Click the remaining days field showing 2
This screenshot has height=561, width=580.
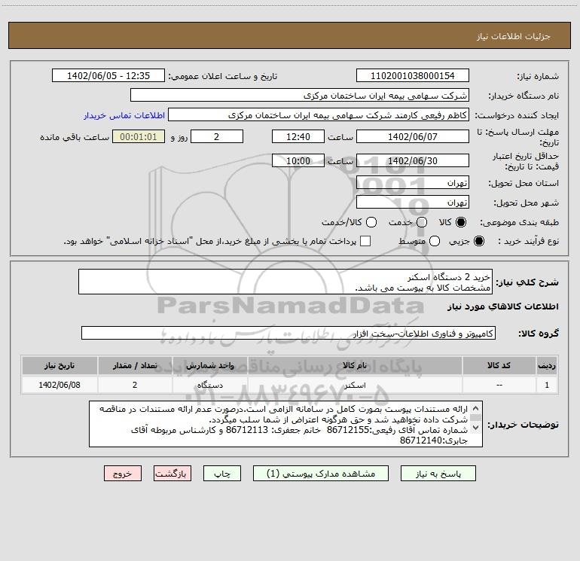coord(217,136)
